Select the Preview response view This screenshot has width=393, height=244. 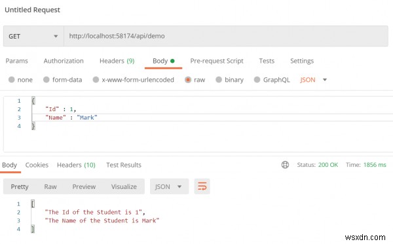pos(84,186)
